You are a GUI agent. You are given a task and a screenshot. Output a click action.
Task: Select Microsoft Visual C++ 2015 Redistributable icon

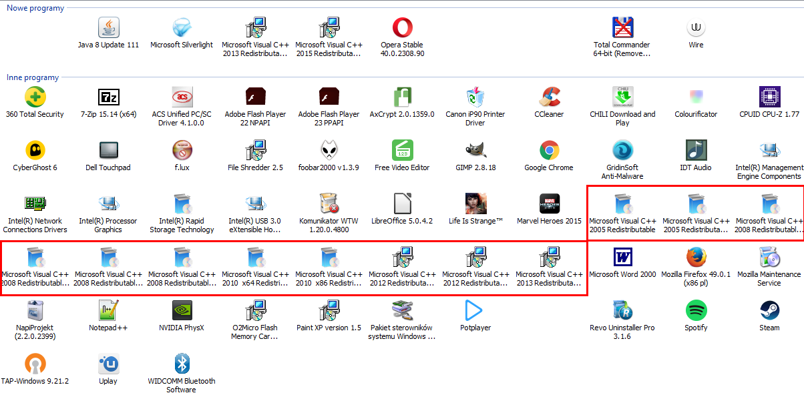pos(329,27)
